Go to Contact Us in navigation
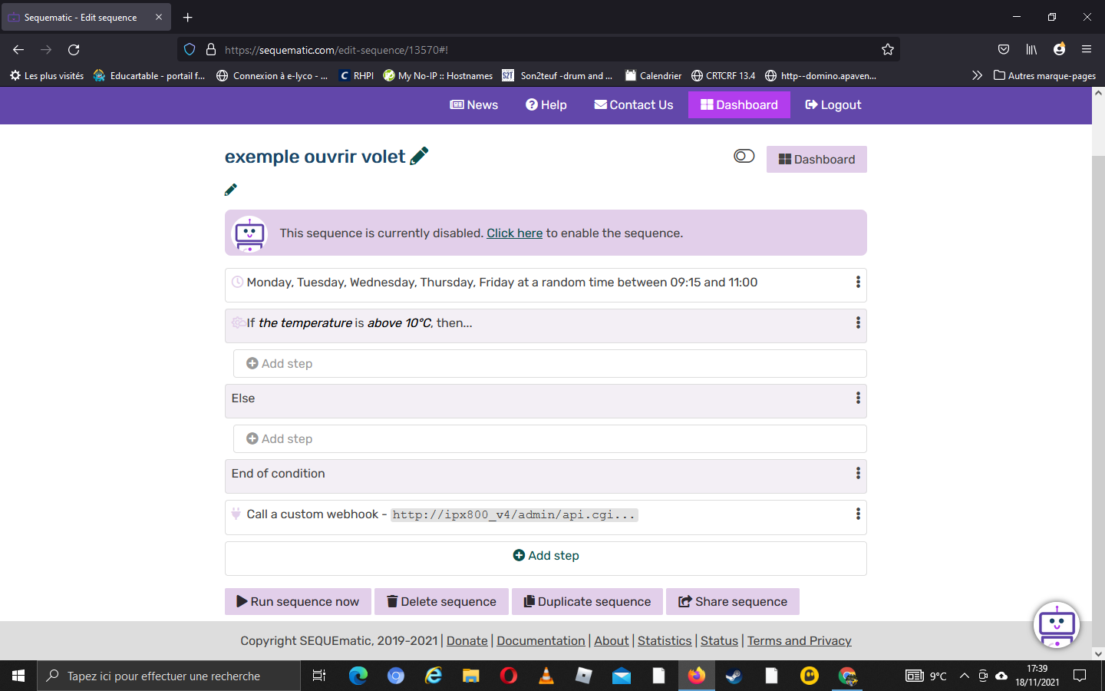Image resolution: width=1105 pixels, height=691 pixels. tap(634, 105)
